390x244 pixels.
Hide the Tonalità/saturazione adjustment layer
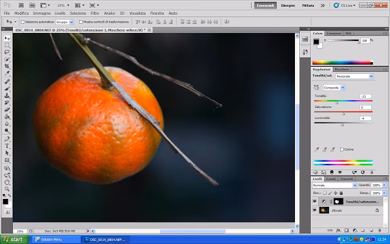314,201
